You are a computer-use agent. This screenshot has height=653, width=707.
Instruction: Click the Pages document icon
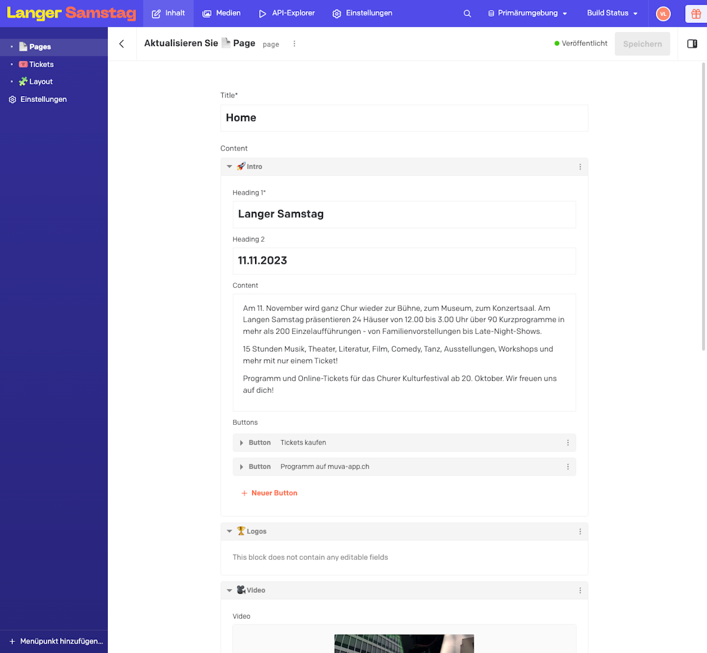[23, 47]
